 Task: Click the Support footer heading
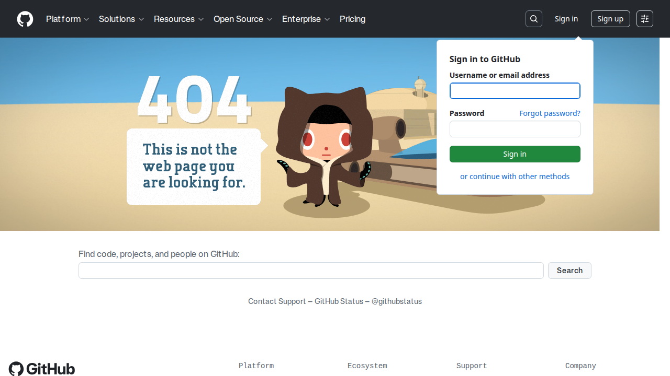pyautogui.click(x=472, y=366)
